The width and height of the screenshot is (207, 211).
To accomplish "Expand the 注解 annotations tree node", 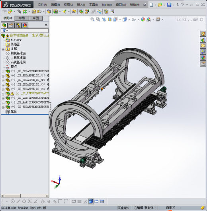I will (x=3, y=49).
